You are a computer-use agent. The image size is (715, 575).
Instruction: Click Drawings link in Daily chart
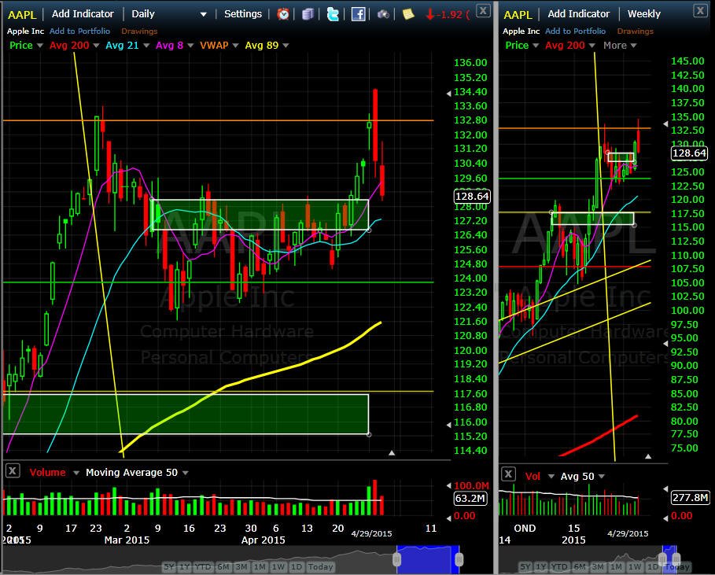tap(139, 31)
